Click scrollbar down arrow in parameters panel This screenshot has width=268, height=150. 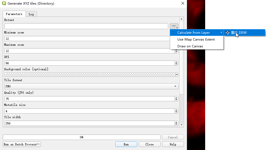point(181,125)
